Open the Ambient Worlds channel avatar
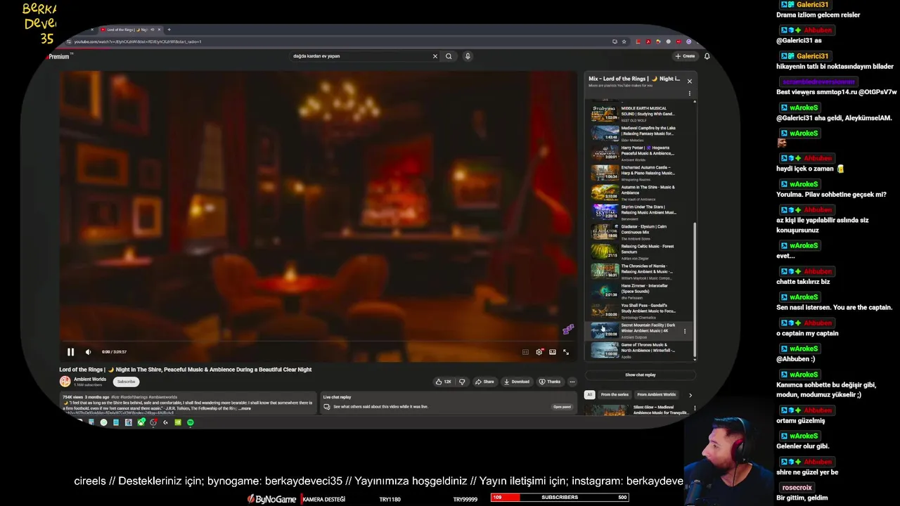This screenshot has height=506, width=900. click(65, 382)
